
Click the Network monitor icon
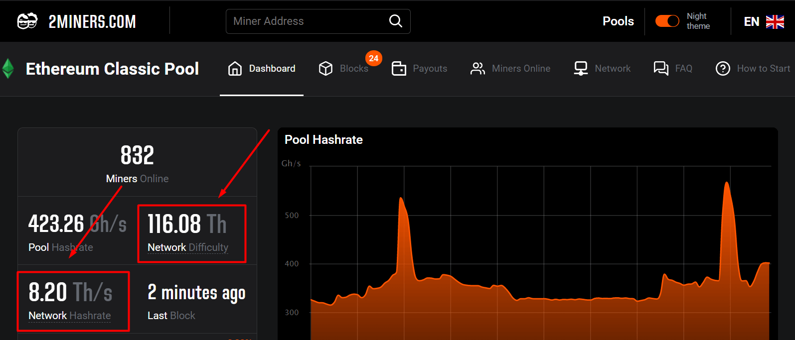(x=581, y=69)
